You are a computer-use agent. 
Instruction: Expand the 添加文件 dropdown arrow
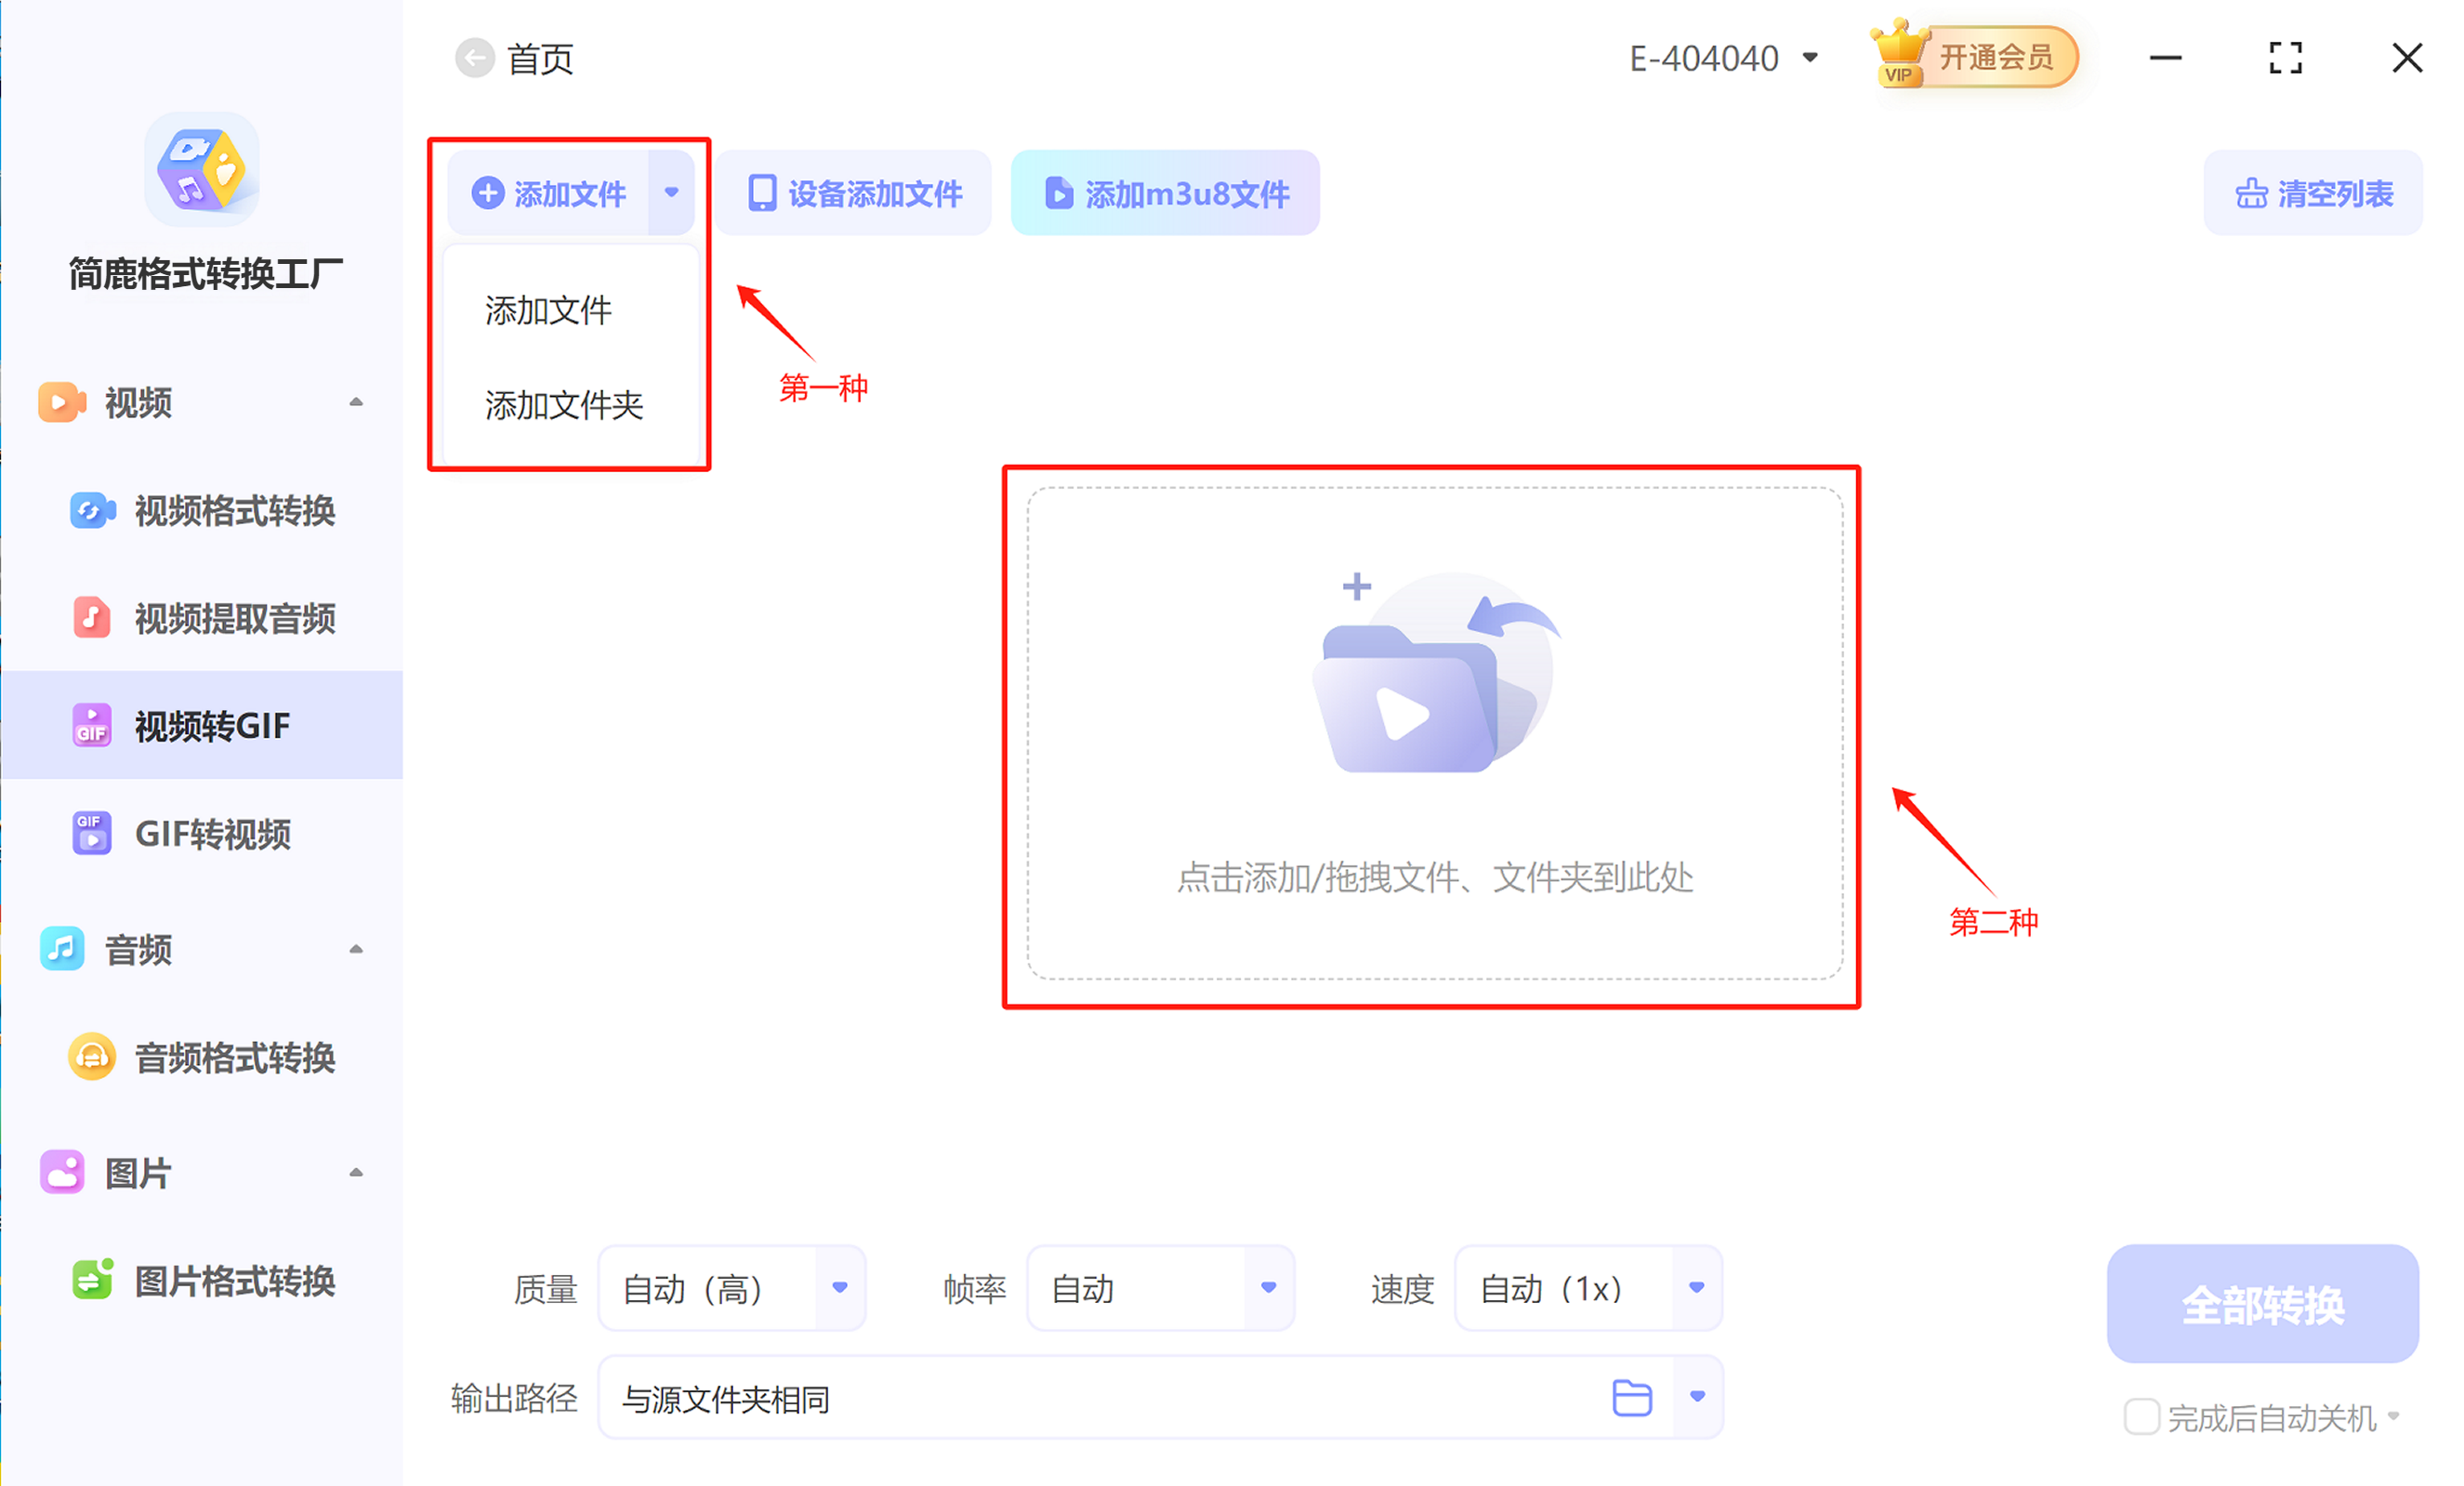pos(672,192)
